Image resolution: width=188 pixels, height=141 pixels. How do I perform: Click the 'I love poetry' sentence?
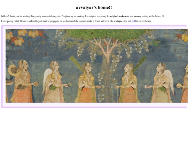click(x=77, y=21)
